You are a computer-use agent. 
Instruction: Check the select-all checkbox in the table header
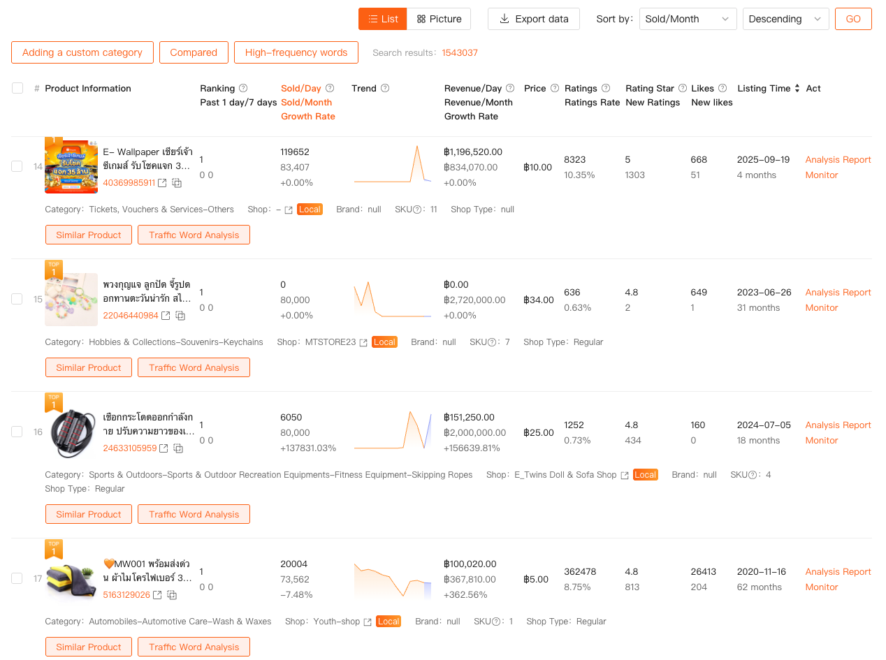click(x=17, y=88)
